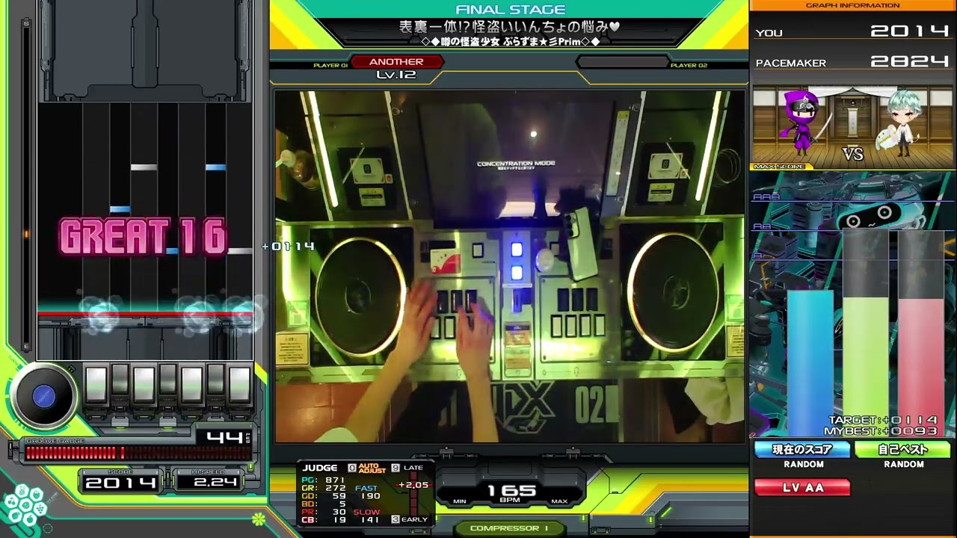Tap the leftmost white key button
The width and height of the screenshot is (957, 538).
[96, 386]
